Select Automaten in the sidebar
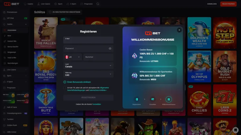 click(x=15, y=30)
